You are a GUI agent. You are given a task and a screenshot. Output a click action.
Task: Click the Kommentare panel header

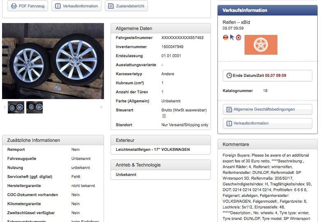click(x=268, y=144)
